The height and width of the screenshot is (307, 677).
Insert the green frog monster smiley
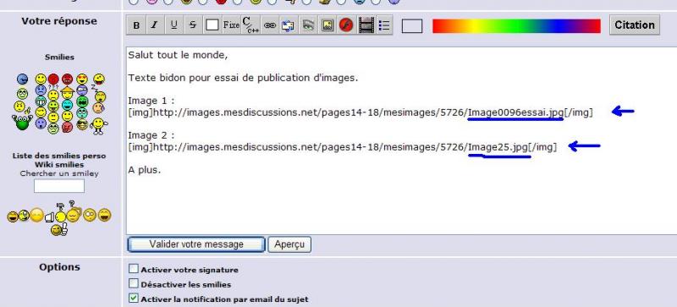click(23, 123)
